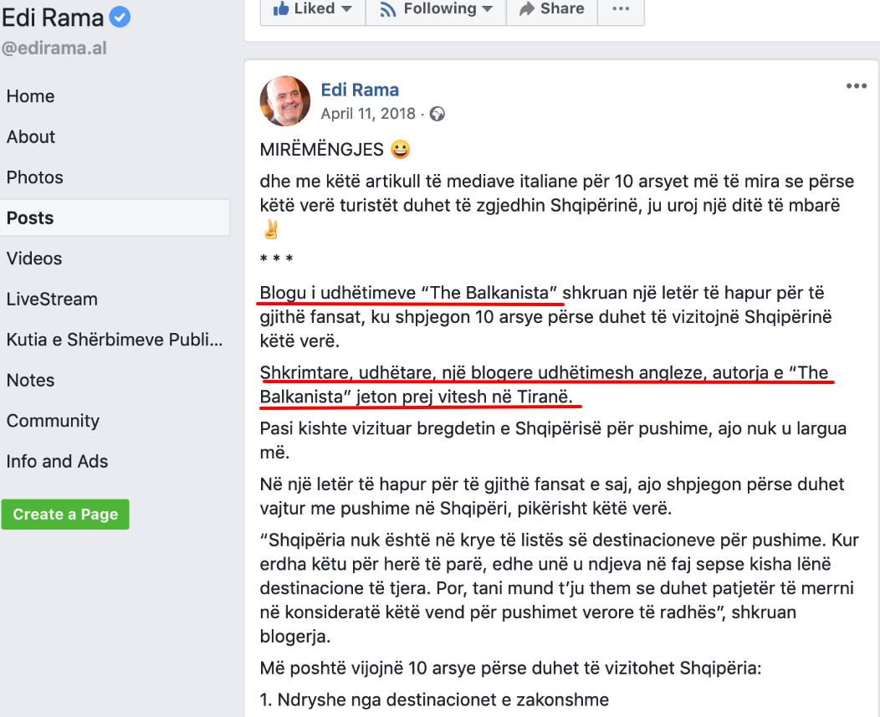
Task: Open the Edi Rama author name link
Action: (360, 90)
